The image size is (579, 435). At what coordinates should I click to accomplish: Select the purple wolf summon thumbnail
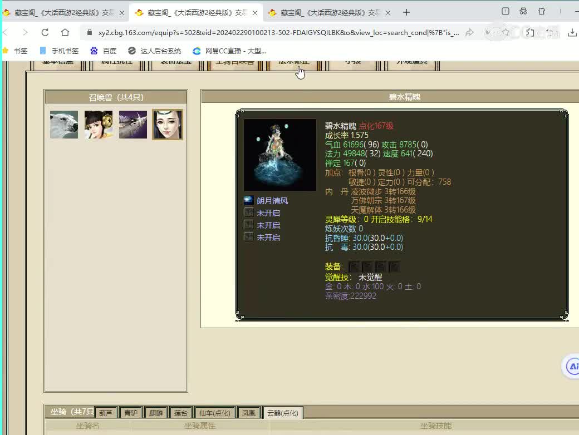[x=133, y=125]
